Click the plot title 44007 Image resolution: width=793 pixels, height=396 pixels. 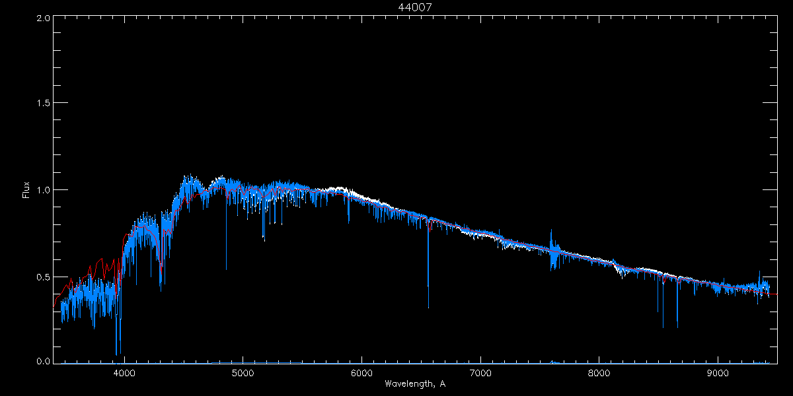click(416, 7)
